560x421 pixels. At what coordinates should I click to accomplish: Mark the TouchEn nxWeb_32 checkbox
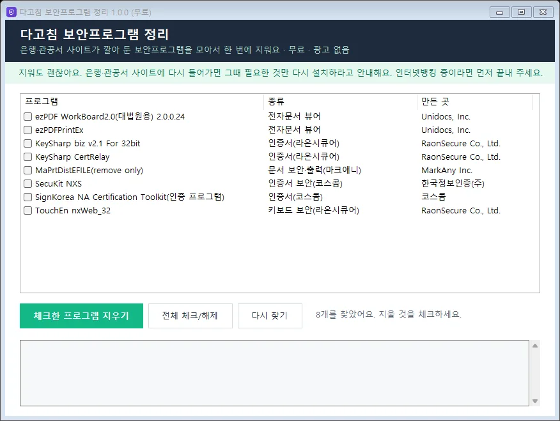coord(27,211)
